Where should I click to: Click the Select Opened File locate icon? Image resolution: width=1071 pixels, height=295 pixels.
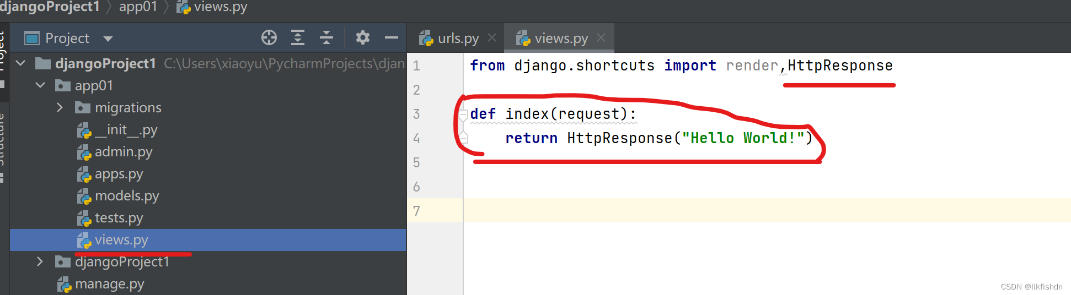coord(269,37)
